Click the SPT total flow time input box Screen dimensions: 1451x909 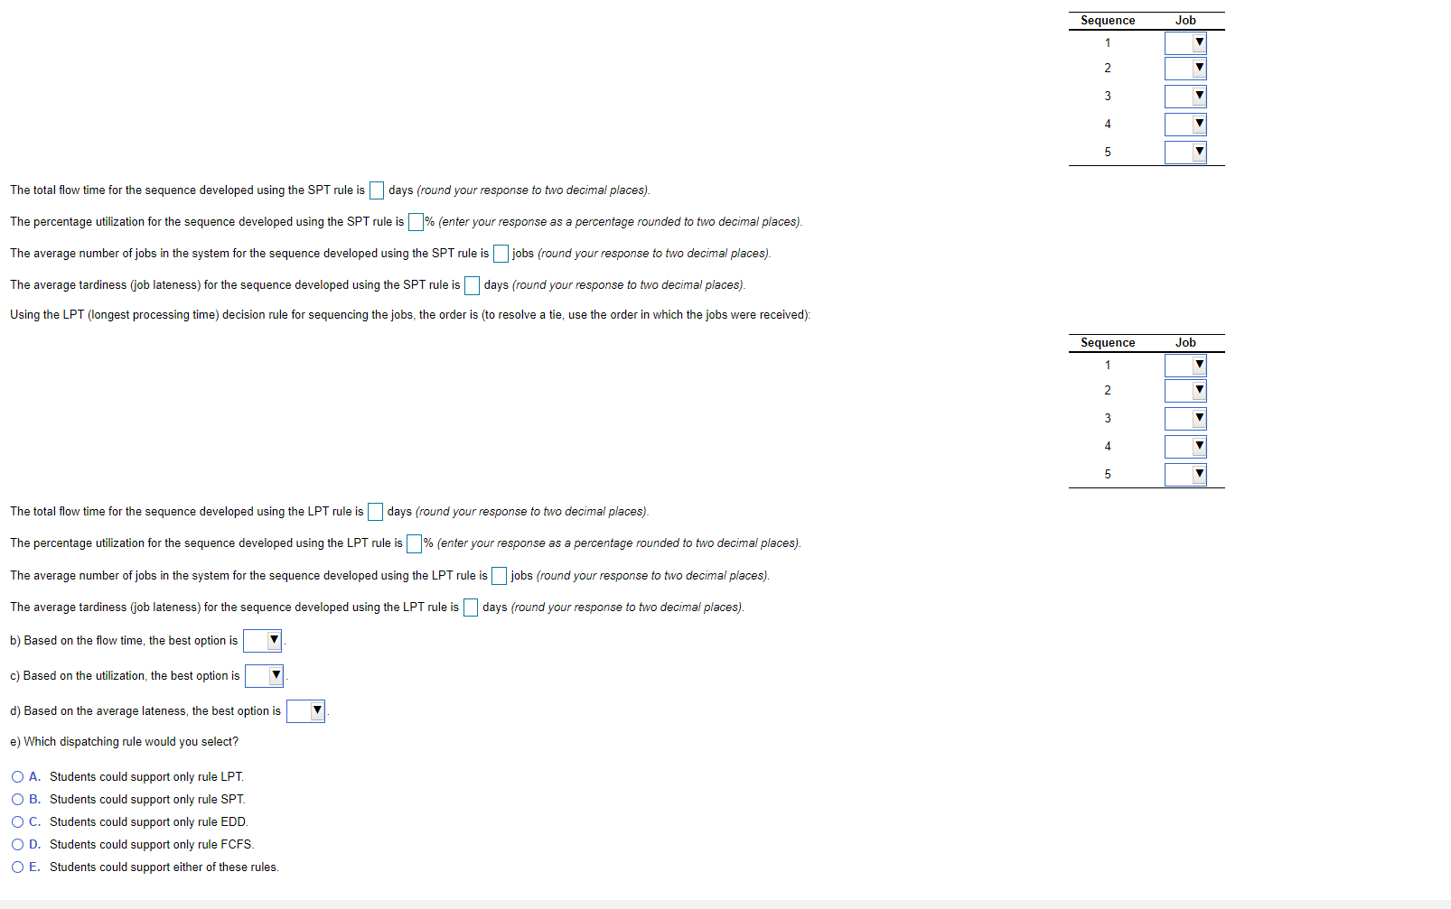tap(377, 190)
